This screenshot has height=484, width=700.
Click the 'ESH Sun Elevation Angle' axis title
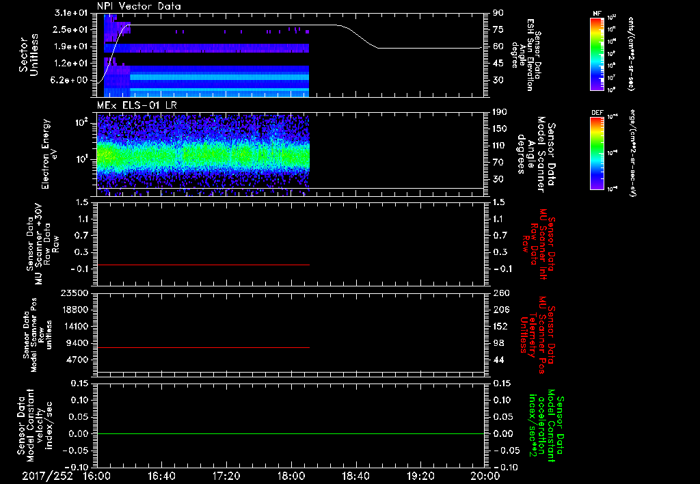coord(526,55)
